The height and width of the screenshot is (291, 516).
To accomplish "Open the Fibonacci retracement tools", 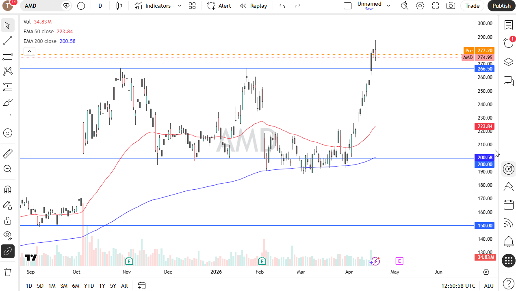I will pos(7,56).
